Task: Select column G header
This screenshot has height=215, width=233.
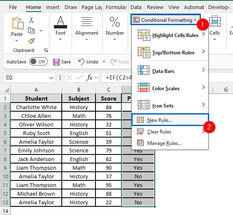Action: tap(226, 90)
